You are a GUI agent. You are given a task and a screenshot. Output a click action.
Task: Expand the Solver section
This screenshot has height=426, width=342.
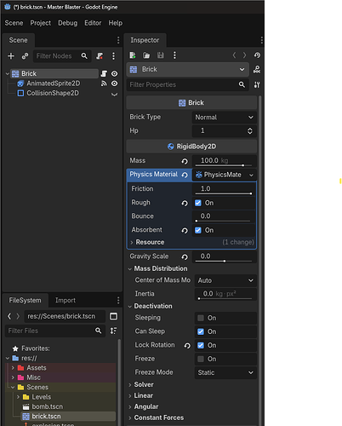point(144,384)
